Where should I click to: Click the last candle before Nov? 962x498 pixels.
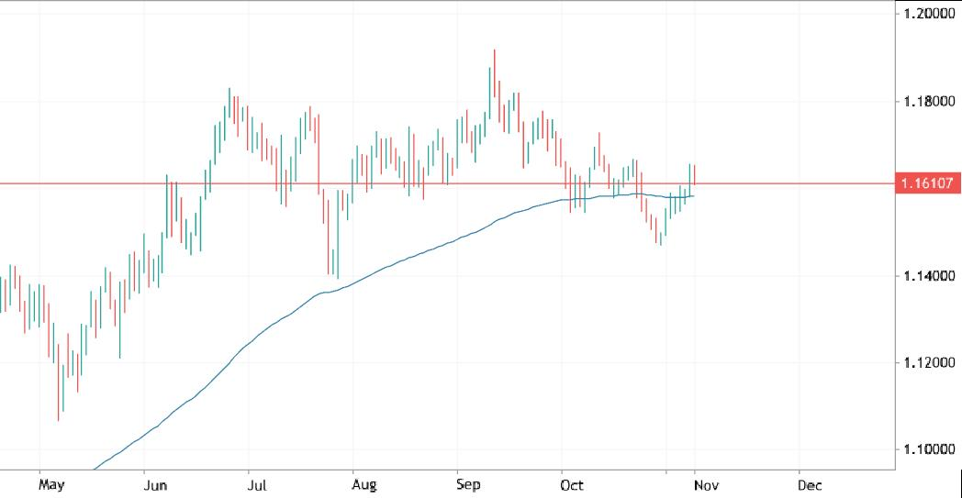(x=695, y=174)
